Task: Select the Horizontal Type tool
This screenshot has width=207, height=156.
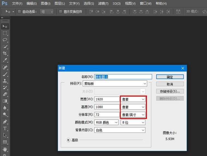Action: (5, 129)
